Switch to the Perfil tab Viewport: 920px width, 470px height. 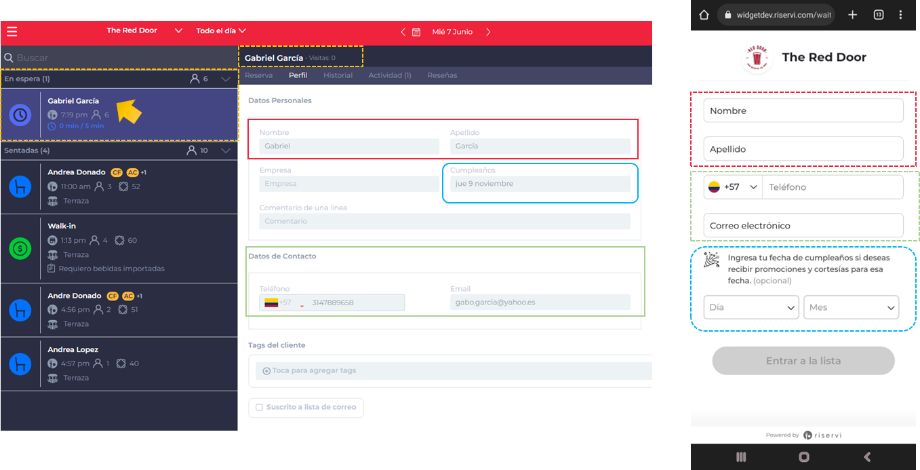298,75
